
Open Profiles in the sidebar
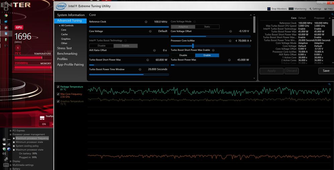(x=62, y=59)
